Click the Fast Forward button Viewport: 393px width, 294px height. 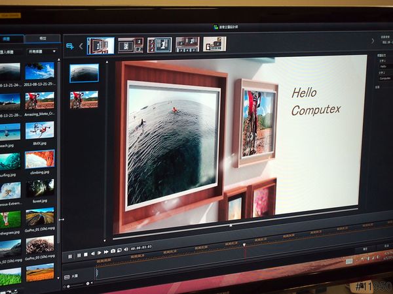click(x=106, y=252)
